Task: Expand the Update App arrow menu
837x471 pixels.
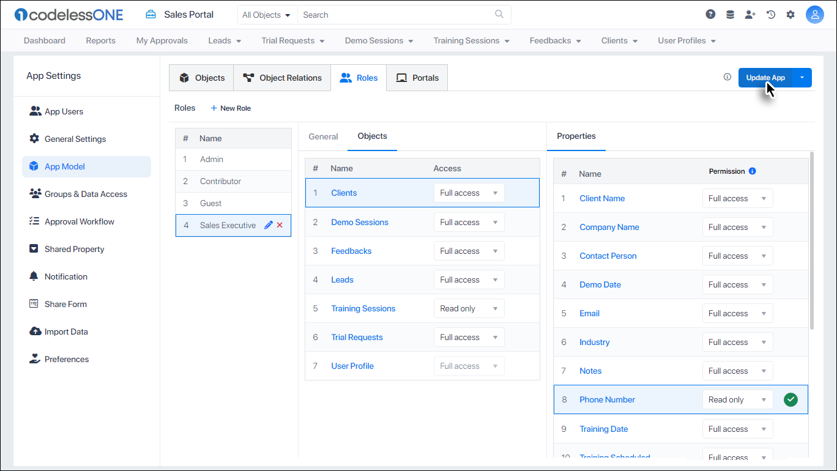Action: tap(802, 78)
